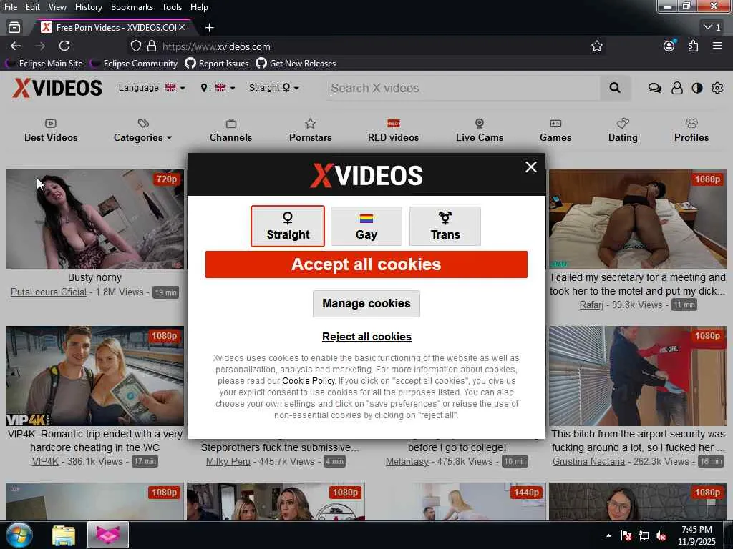Screen dimensions: 733x549
Task: Open the site account user icon
Action: tap(676, 88)
